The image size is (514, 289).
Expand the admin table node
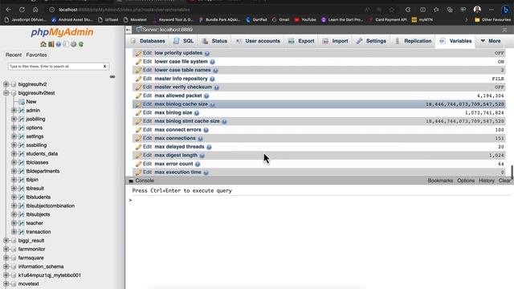coord(14,111)
